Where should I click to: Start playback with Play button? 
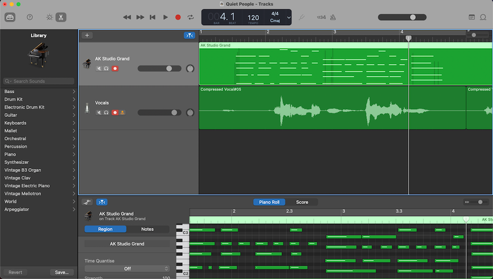166,17
